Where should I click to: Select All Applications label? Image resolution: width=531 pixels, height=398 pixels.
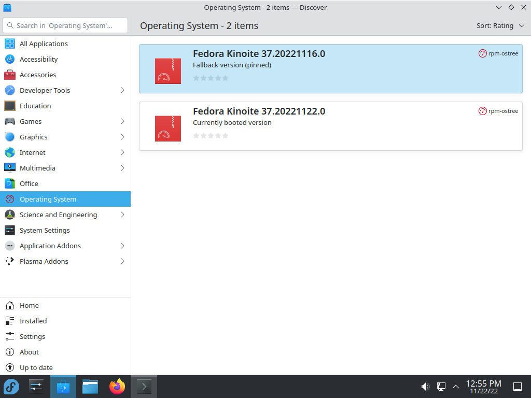pos(44,44)
